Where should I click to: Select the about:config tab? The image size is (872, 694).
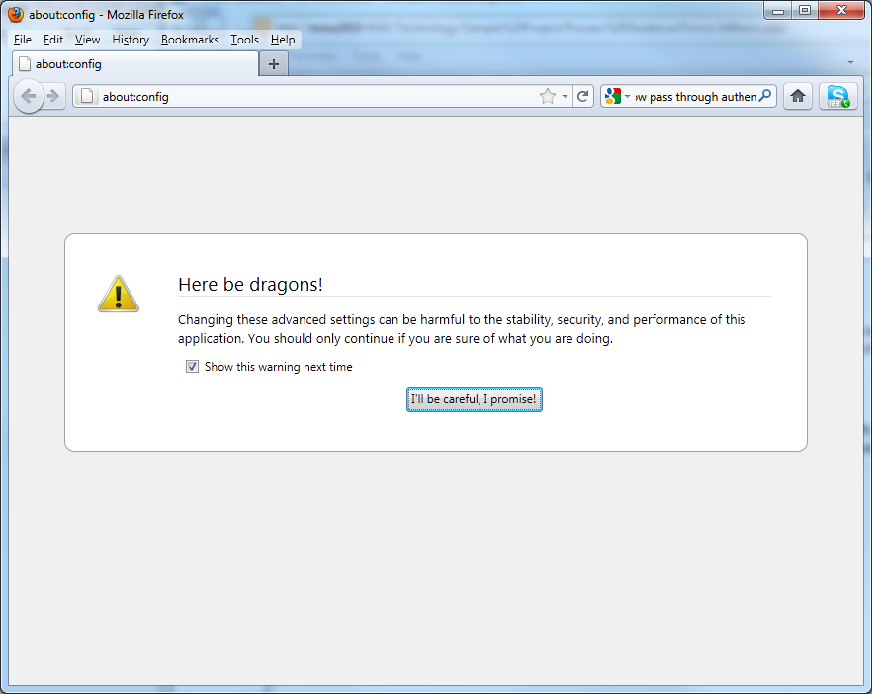[135, 64]
